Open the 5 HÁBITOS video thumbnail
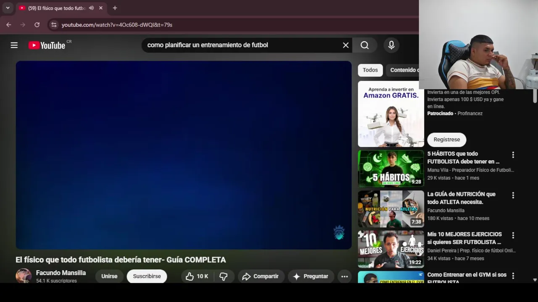Image resolution: width=538 pixels, height=302 pixels. (x=391, y=169)
